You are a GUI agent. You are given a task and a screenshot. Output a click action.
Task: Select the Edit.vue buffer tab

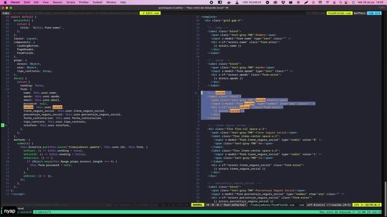click(x=151, y=13)
